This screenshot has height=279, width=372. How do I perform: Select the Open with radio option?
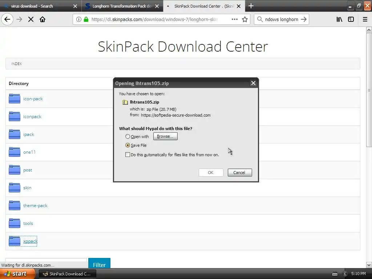(x=128, y=137)
